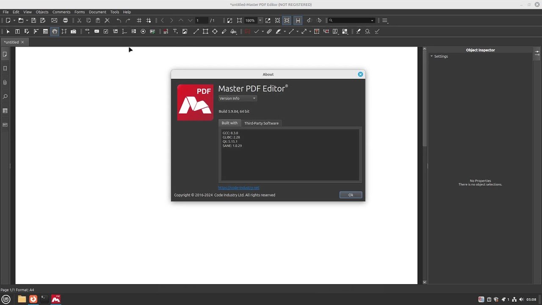Open the code-industry.net link
Viewport: 542px width, 305px height.
[239, 188]
